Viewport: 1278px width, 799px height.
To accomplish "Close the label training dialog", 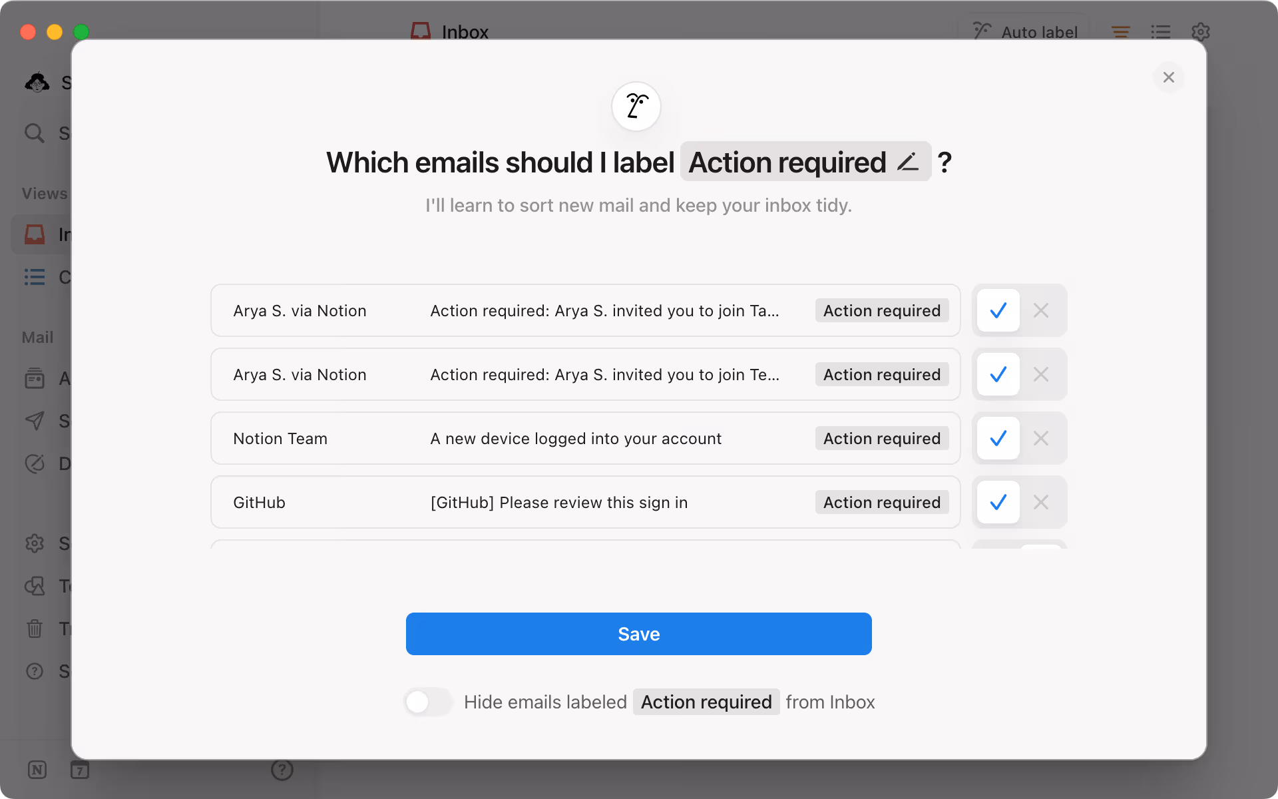I will [1169, 77].
